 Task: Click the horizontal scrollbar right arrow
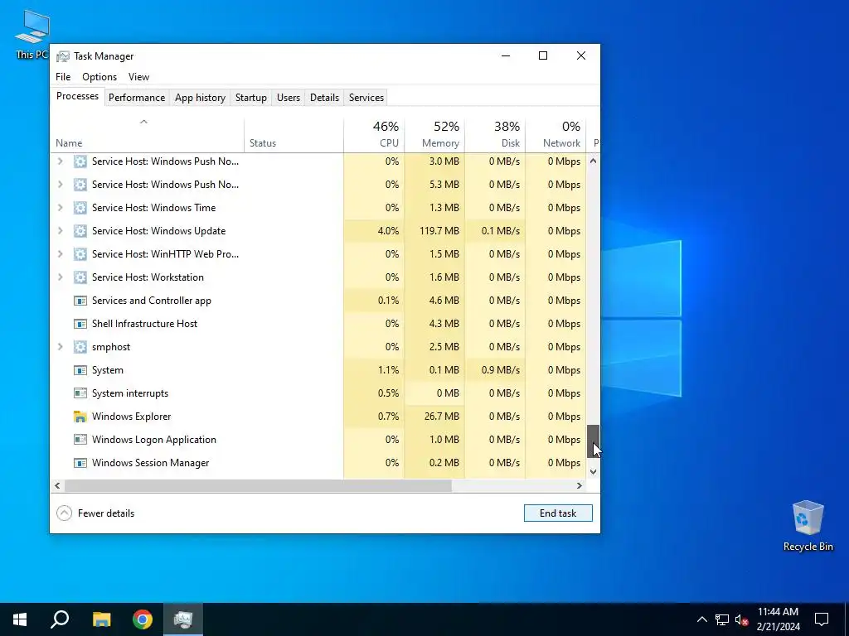pyautogui.click(x=580, y=485)
